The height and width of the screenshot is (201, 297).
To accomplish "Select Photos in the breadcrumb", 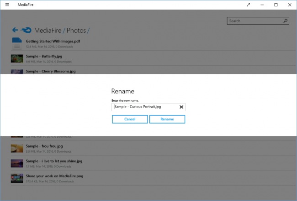I will pos(76,30).
